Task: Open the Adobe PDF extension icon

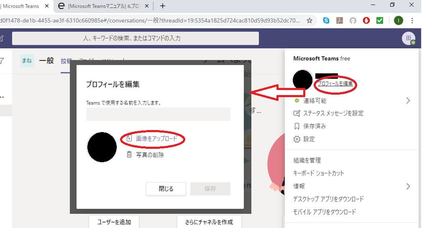Action: click(340, 20)
